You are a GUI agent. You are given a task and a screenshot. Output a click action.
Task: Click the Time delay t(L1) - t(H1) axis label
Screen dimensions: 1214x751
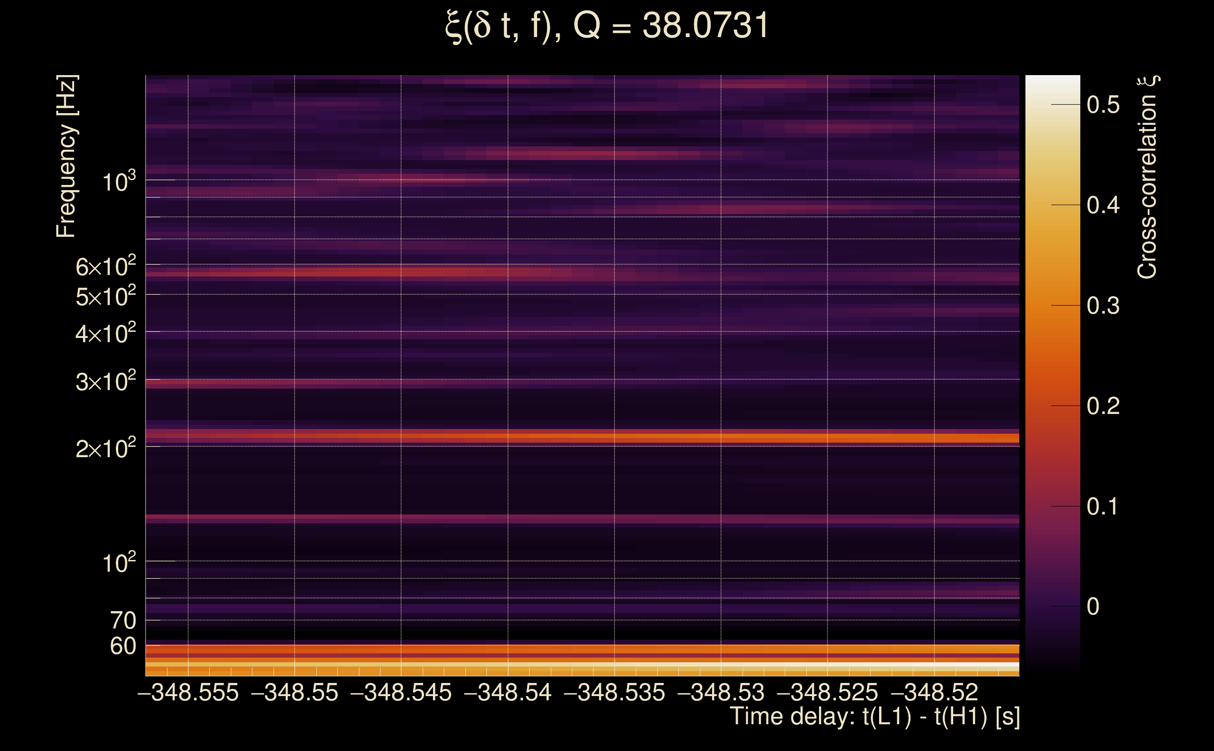point(874,716)
